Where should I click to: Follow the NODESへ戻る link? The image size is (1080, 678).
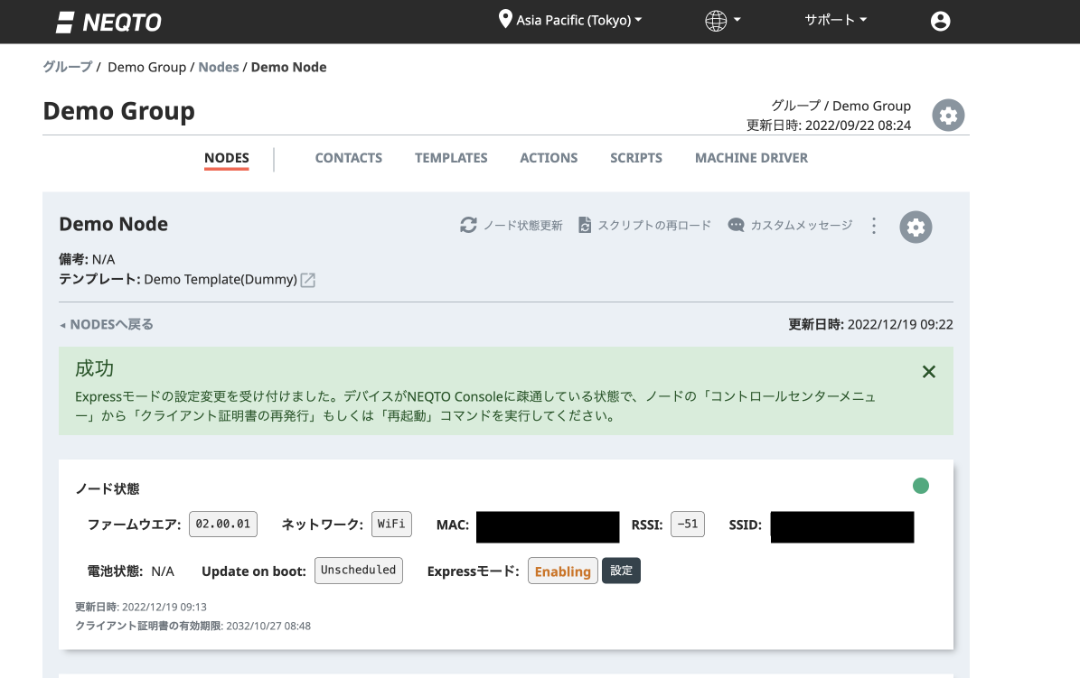106,324
